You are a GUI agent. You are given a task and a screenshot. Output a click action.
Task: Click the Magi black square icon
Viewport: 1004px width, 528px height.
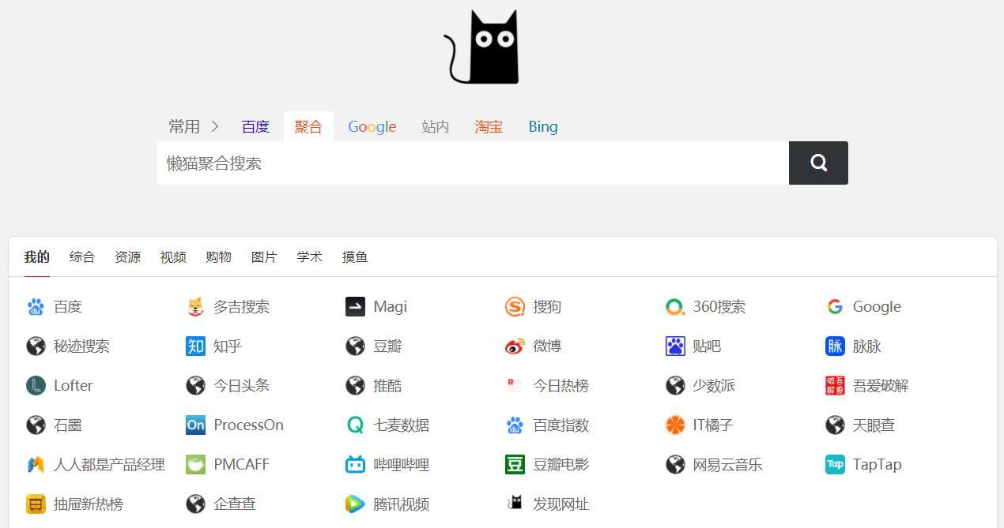pos(355,306)
